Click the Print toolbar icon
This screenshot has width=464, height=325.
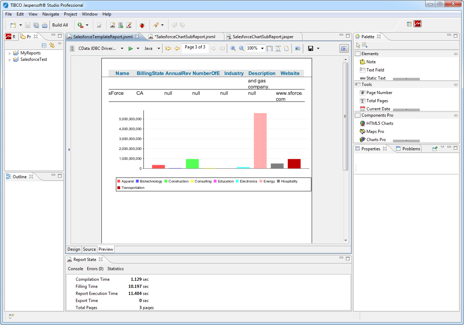[45, 25]
